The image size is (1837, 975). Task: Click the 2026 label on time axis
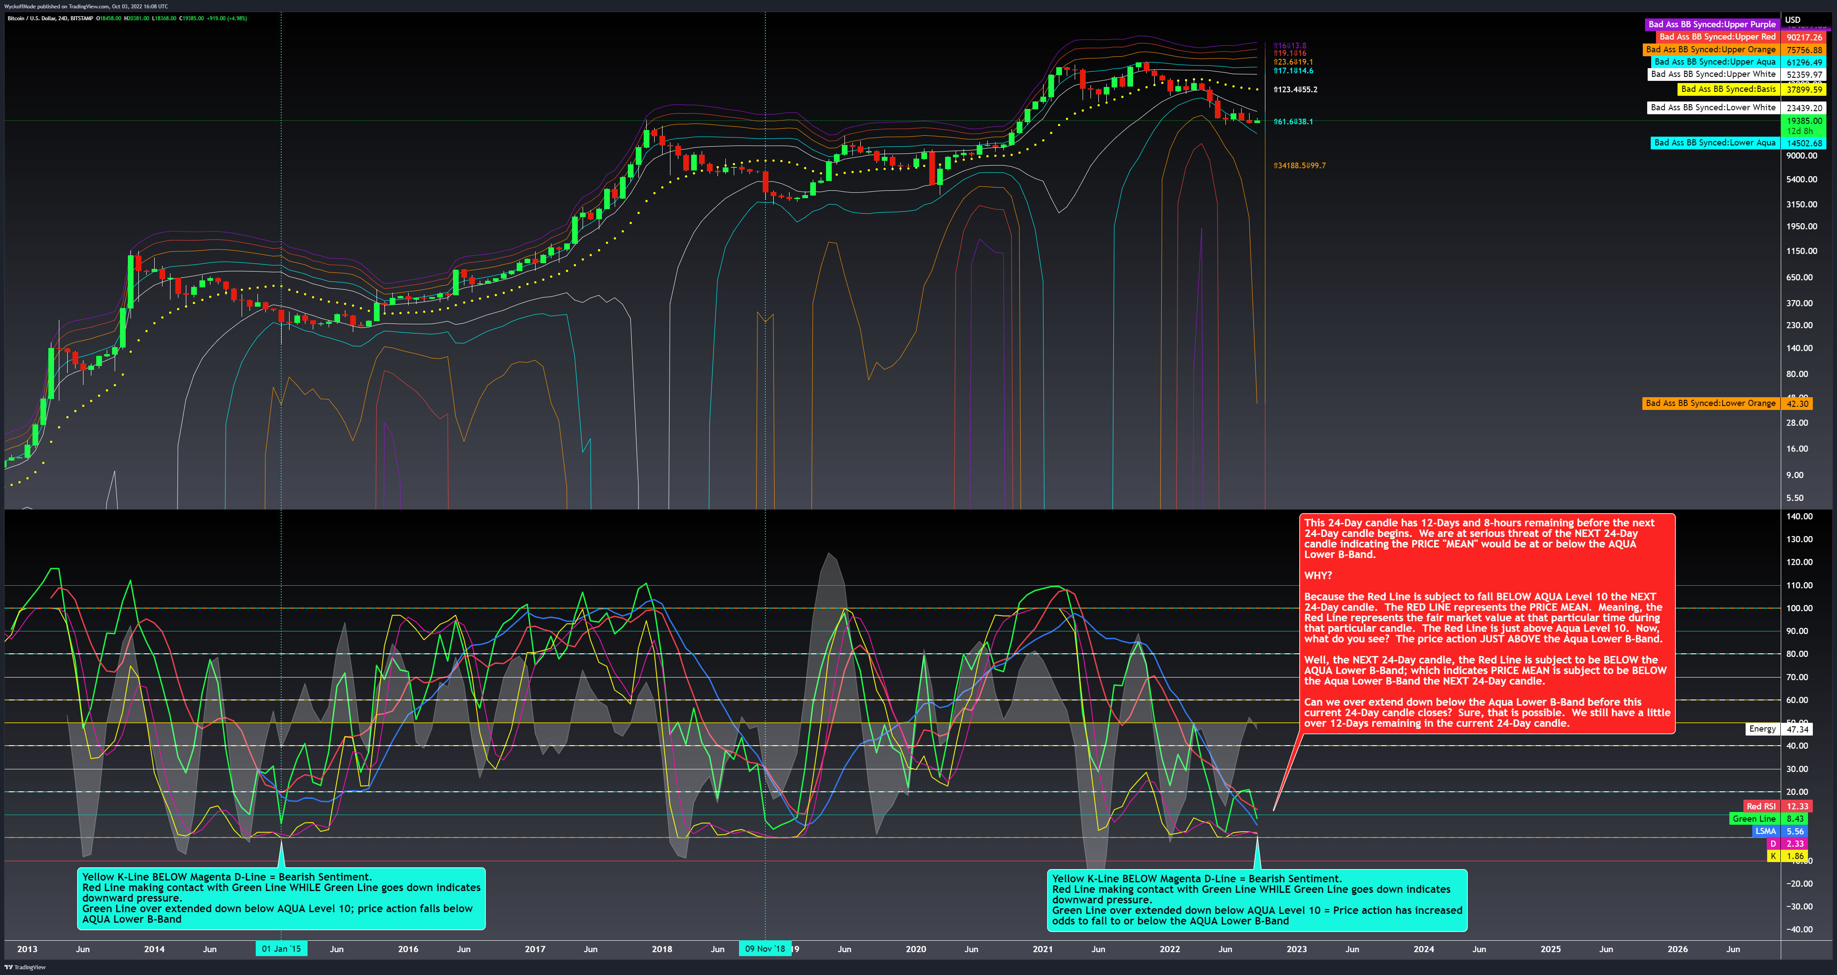coord(1677,950)
